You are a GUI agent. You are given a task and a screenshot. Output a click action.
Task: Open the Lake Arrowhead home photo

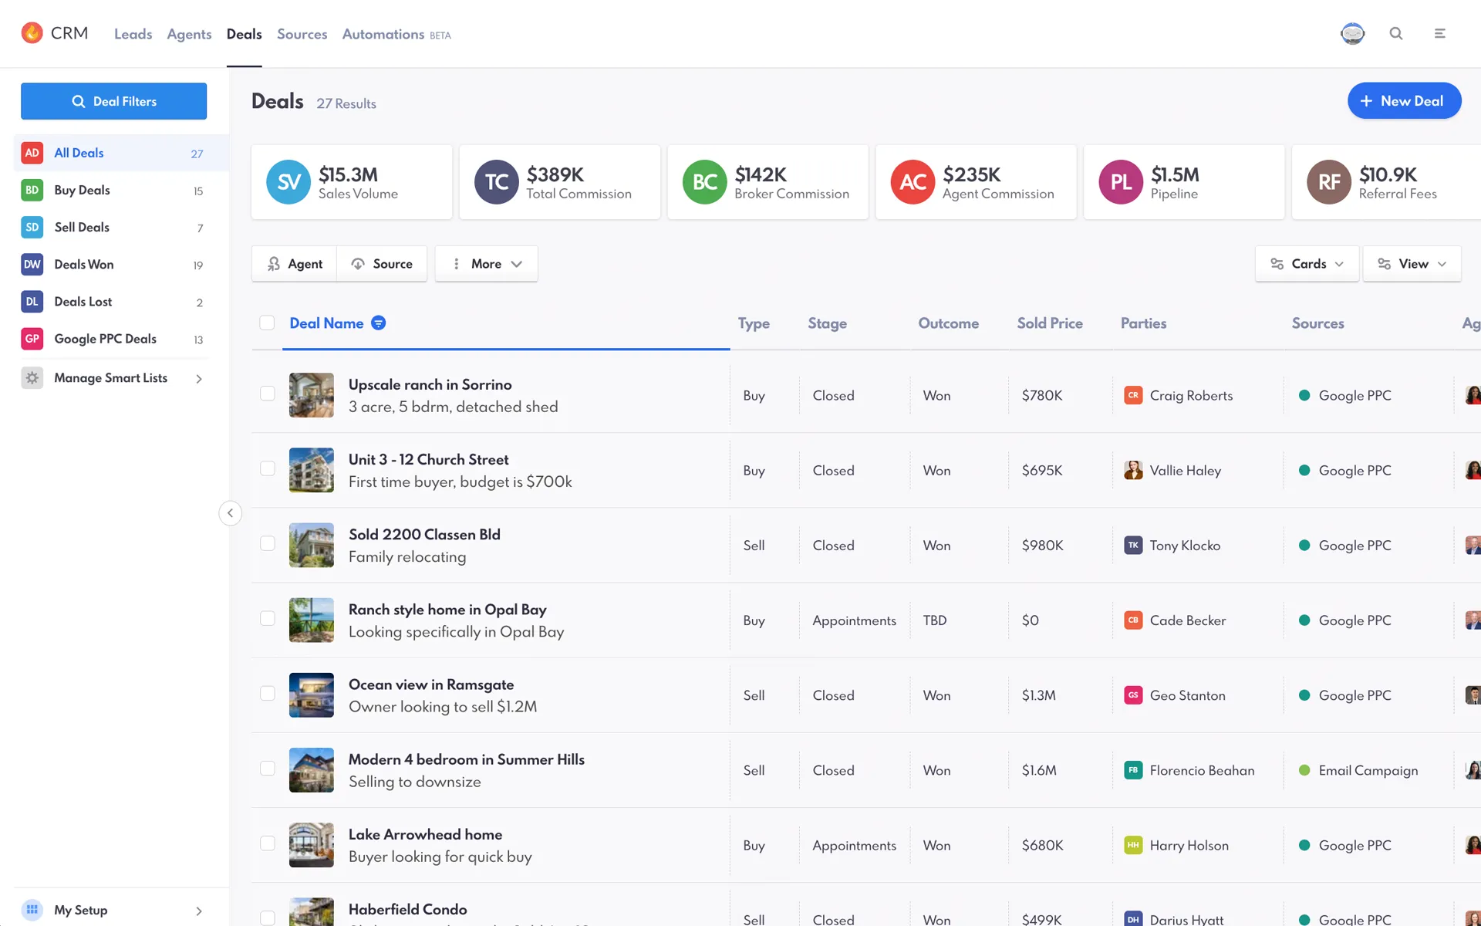(312, 845)
